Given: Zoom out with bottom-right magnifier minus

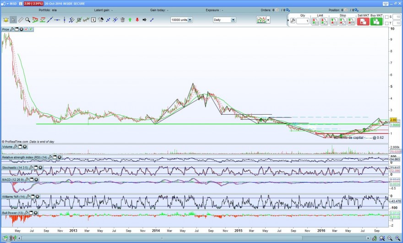Looking at the screenshot, I should [390, 238].
